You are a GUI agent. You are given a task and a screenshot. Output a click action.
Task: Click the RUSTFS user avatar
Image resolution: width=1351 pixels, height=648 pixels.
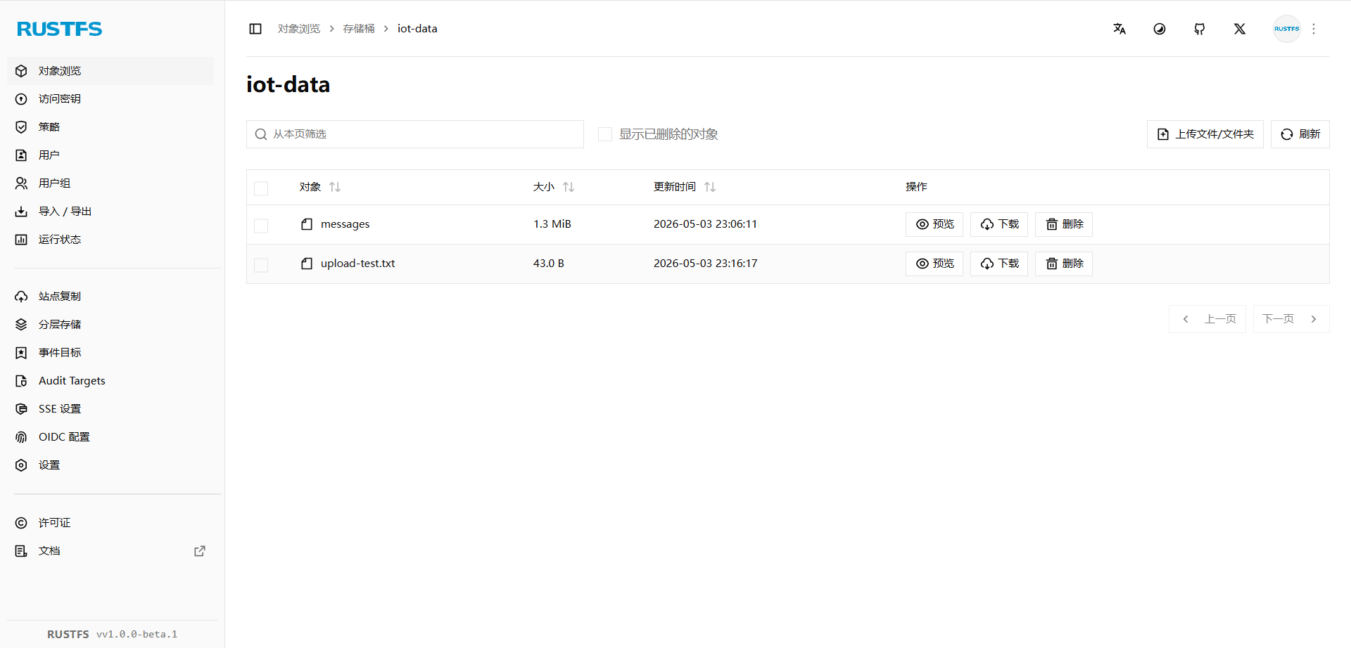[1287, 29]
